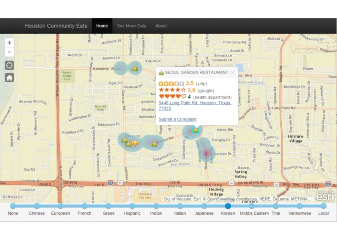Open the See More Data page

(131, 26)
